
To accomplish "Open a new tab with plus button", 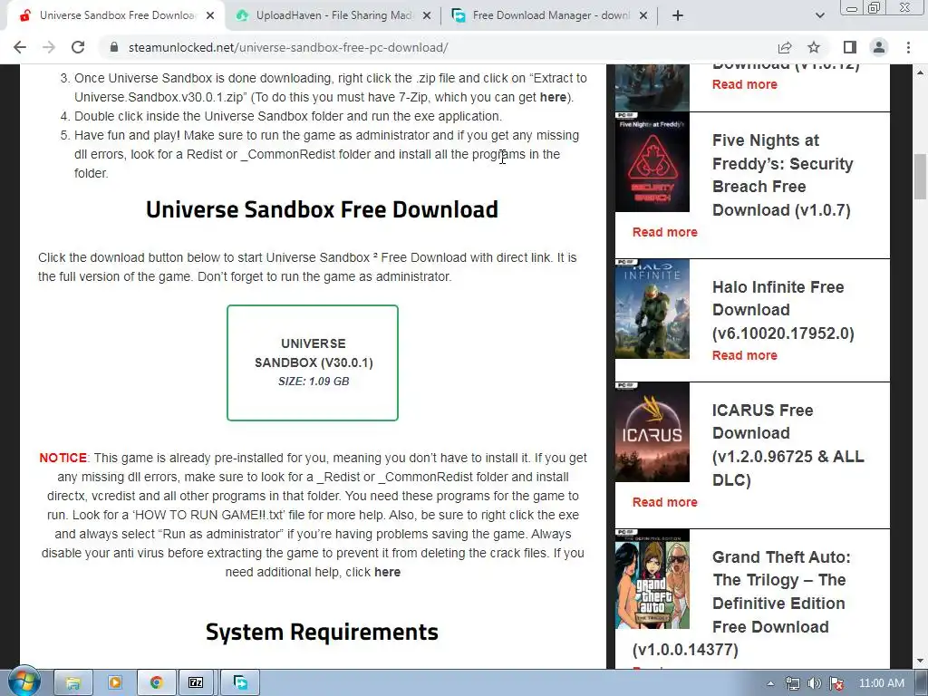I will pyautogui.click(x=678, y=15).
